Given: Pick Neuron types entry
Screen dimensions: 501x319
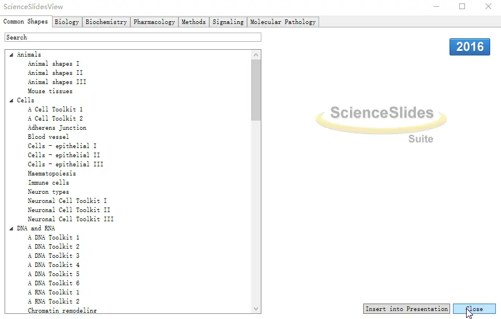Looking at the screenshot, I should [x=48, y=192].
